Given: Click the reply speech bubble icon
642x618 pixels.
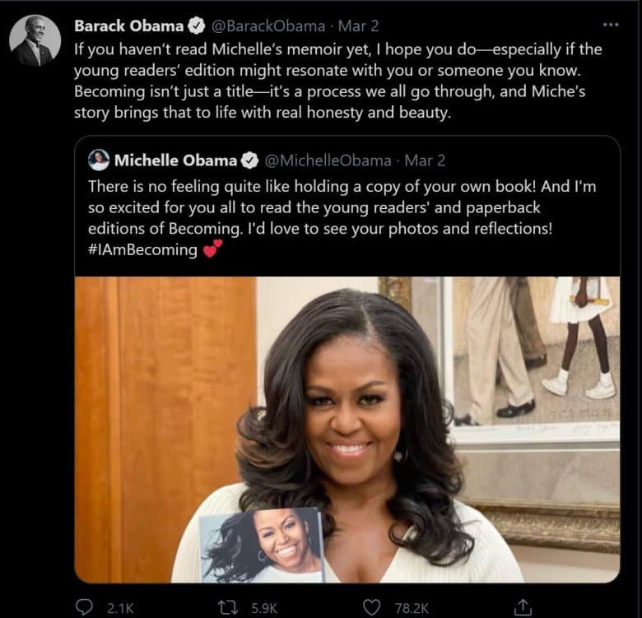Looking at the screenshot, I should [84, 607].
